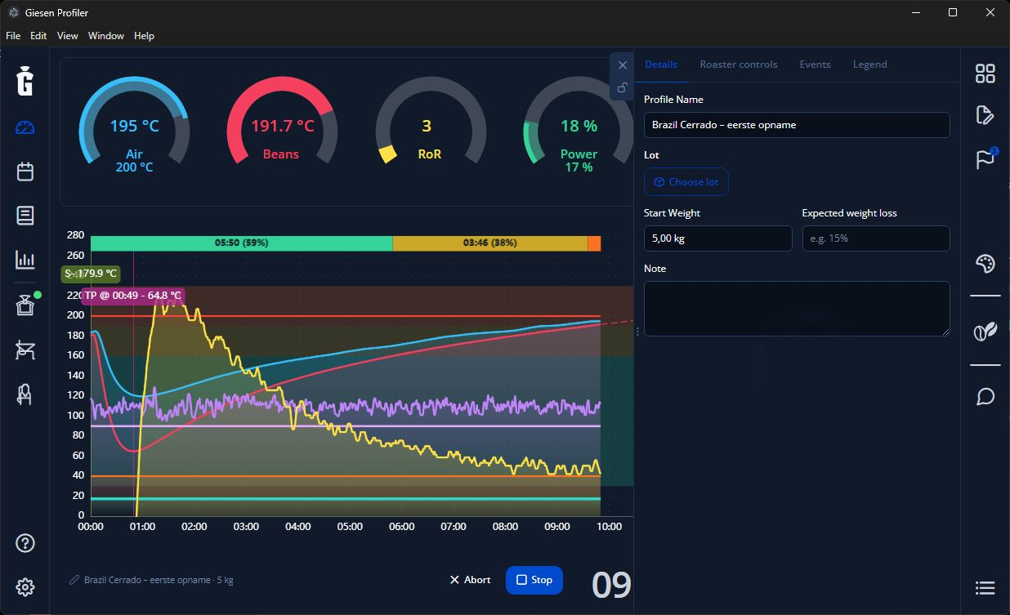Select the yellow 03:46 (38%) phase segment
Screen dimensions: 1010x615
(490, 243)
